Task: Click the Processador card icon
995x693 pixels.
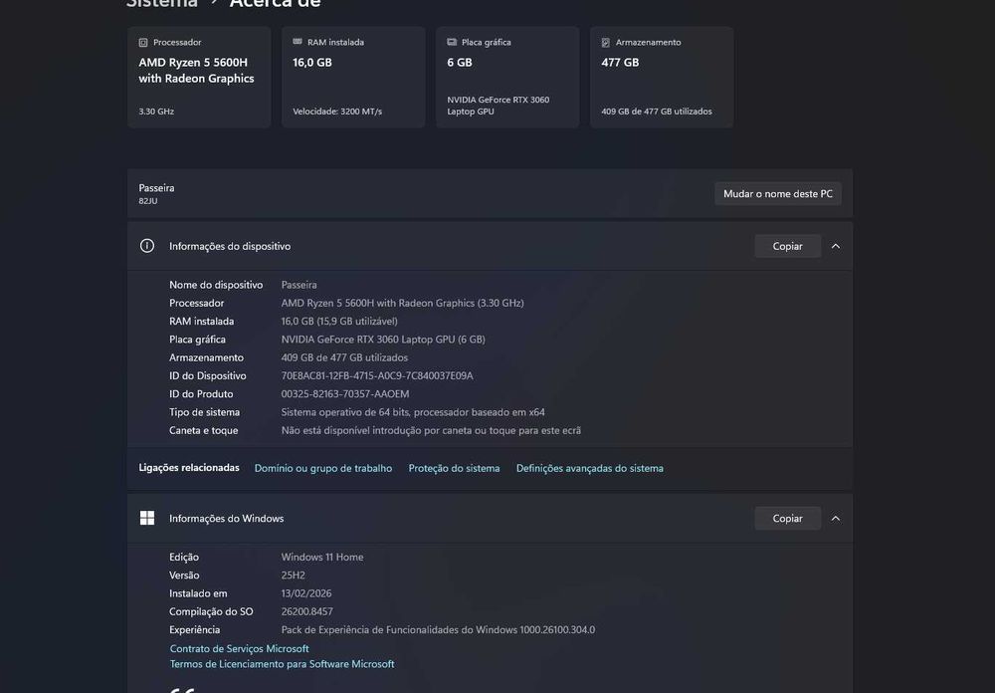Action: (x=143, y=43)
